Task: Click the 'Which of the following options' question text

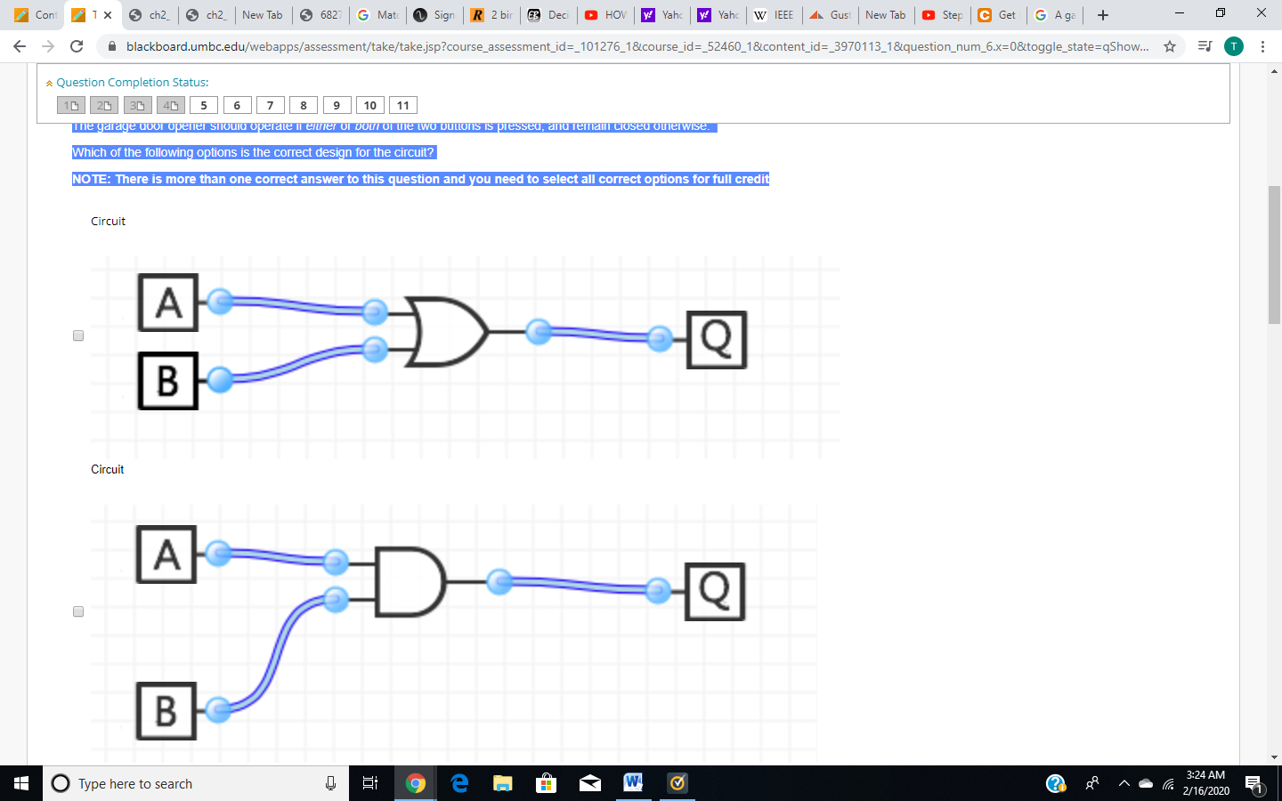Action: pyautogui.click(x=254, y=152)
